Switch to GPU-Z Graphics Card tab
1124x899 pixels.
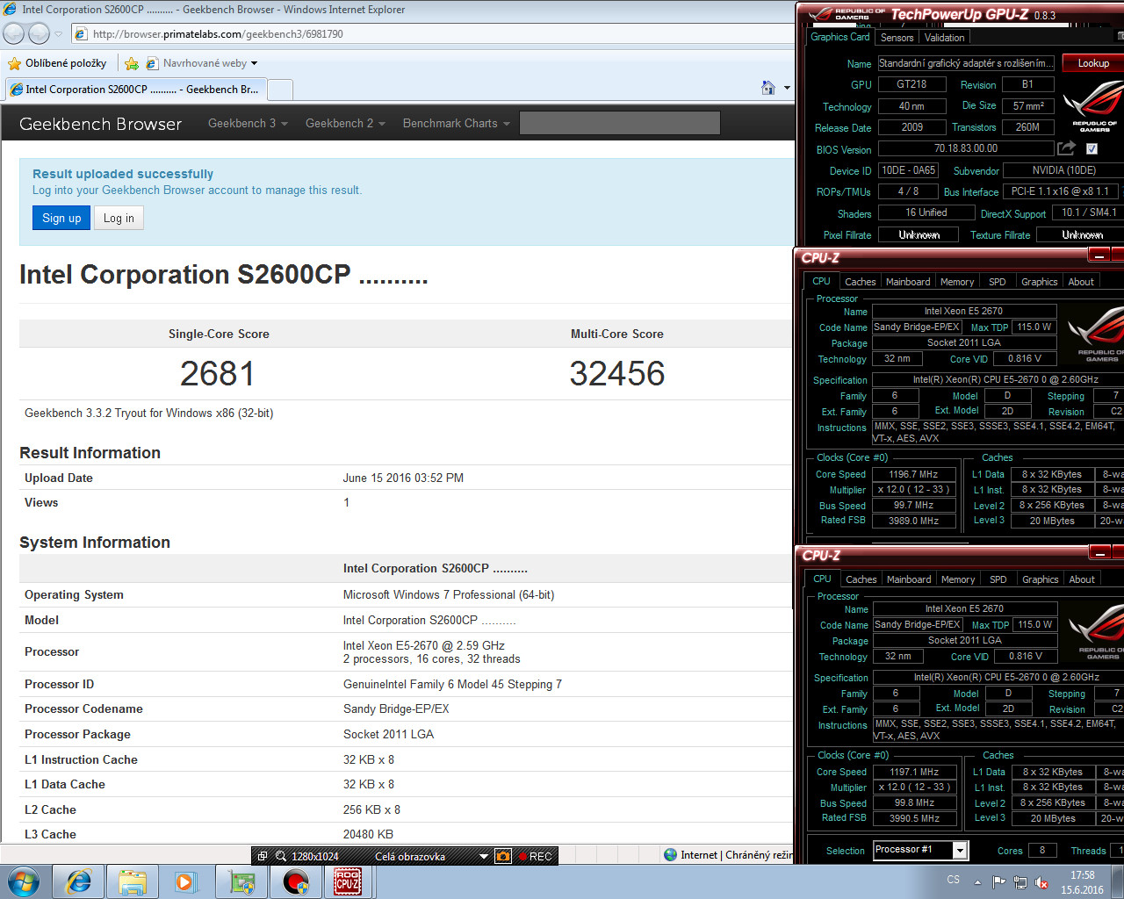click(839, 37)
